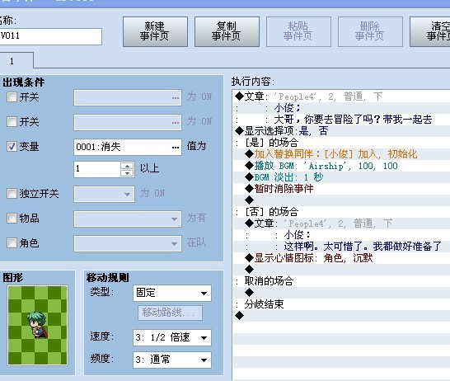Enable the 物品 condition checkbox
The width and height of the screenshot is (450, 381).
[12, 218]
